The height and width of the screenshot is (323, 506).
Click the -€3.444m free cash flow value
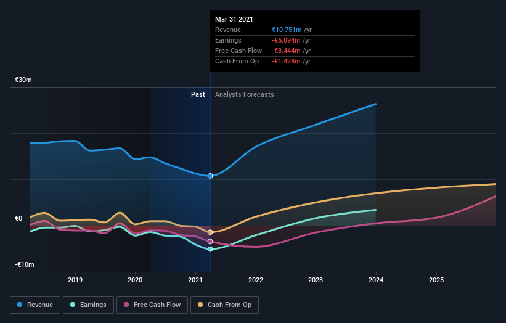(x=286, y=51)
